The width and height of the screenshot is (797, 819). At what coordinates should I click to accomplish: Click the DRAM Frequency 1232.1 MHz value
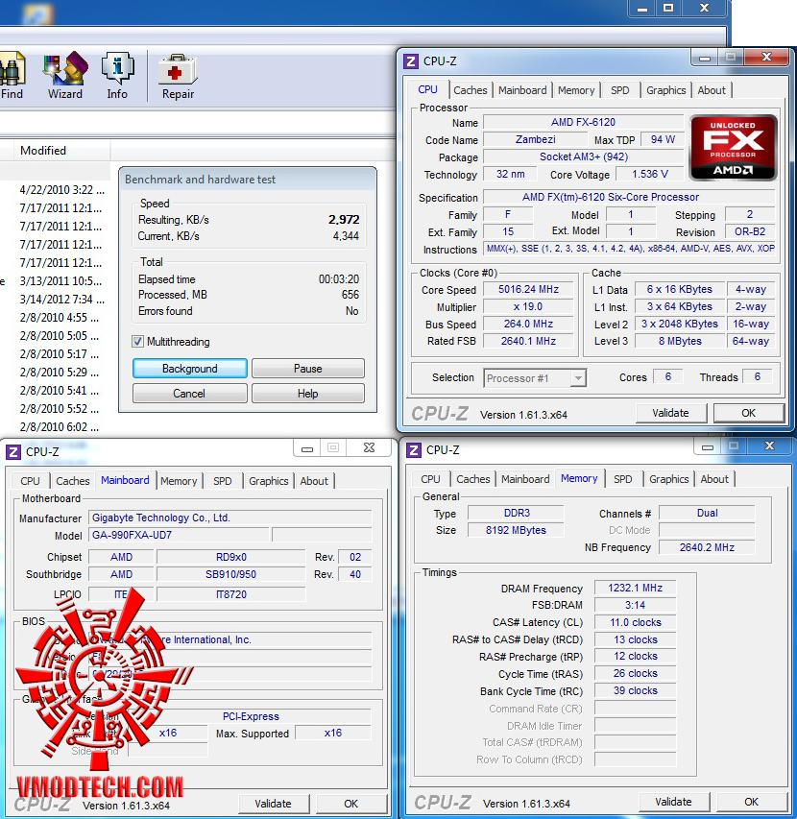pyautogui.click(x=635, y=589)
